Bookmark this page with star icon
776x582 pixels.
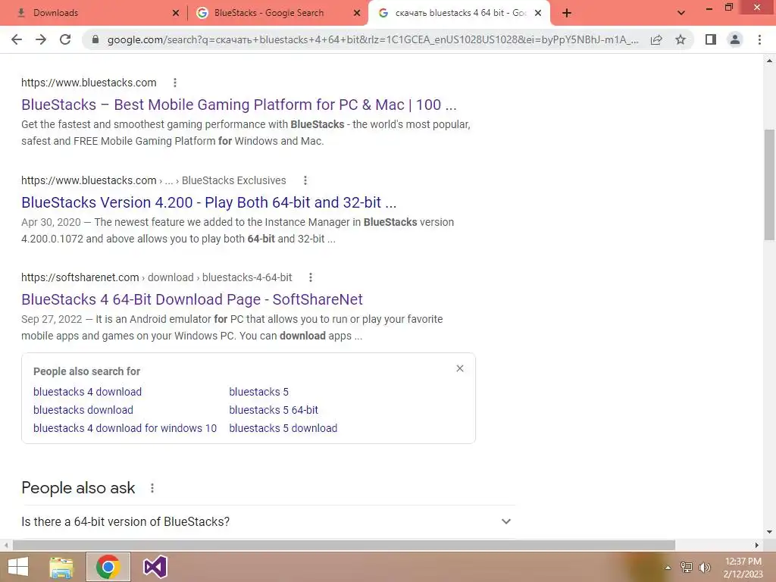(x=681, y=39)
